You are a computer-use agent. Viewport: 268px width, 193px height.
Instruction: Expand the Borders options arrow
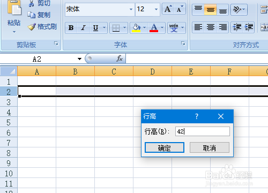coord(124,28)
